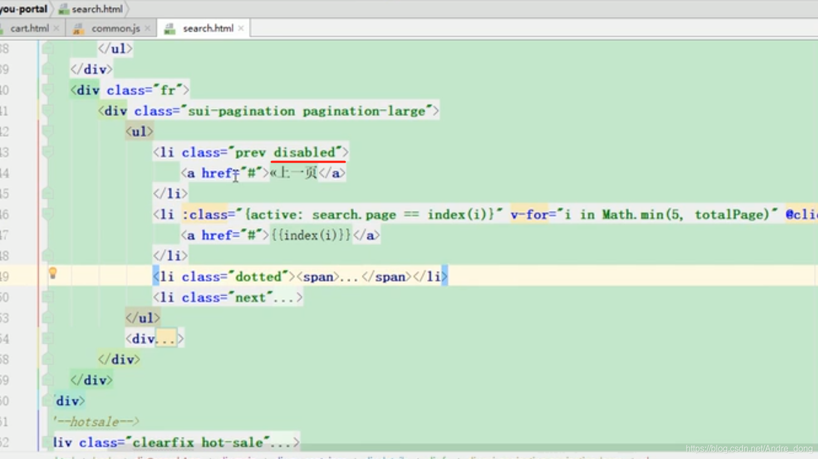
Task: Expand the ellipsis after clearfix hot-sale
Action: (282, 443)
